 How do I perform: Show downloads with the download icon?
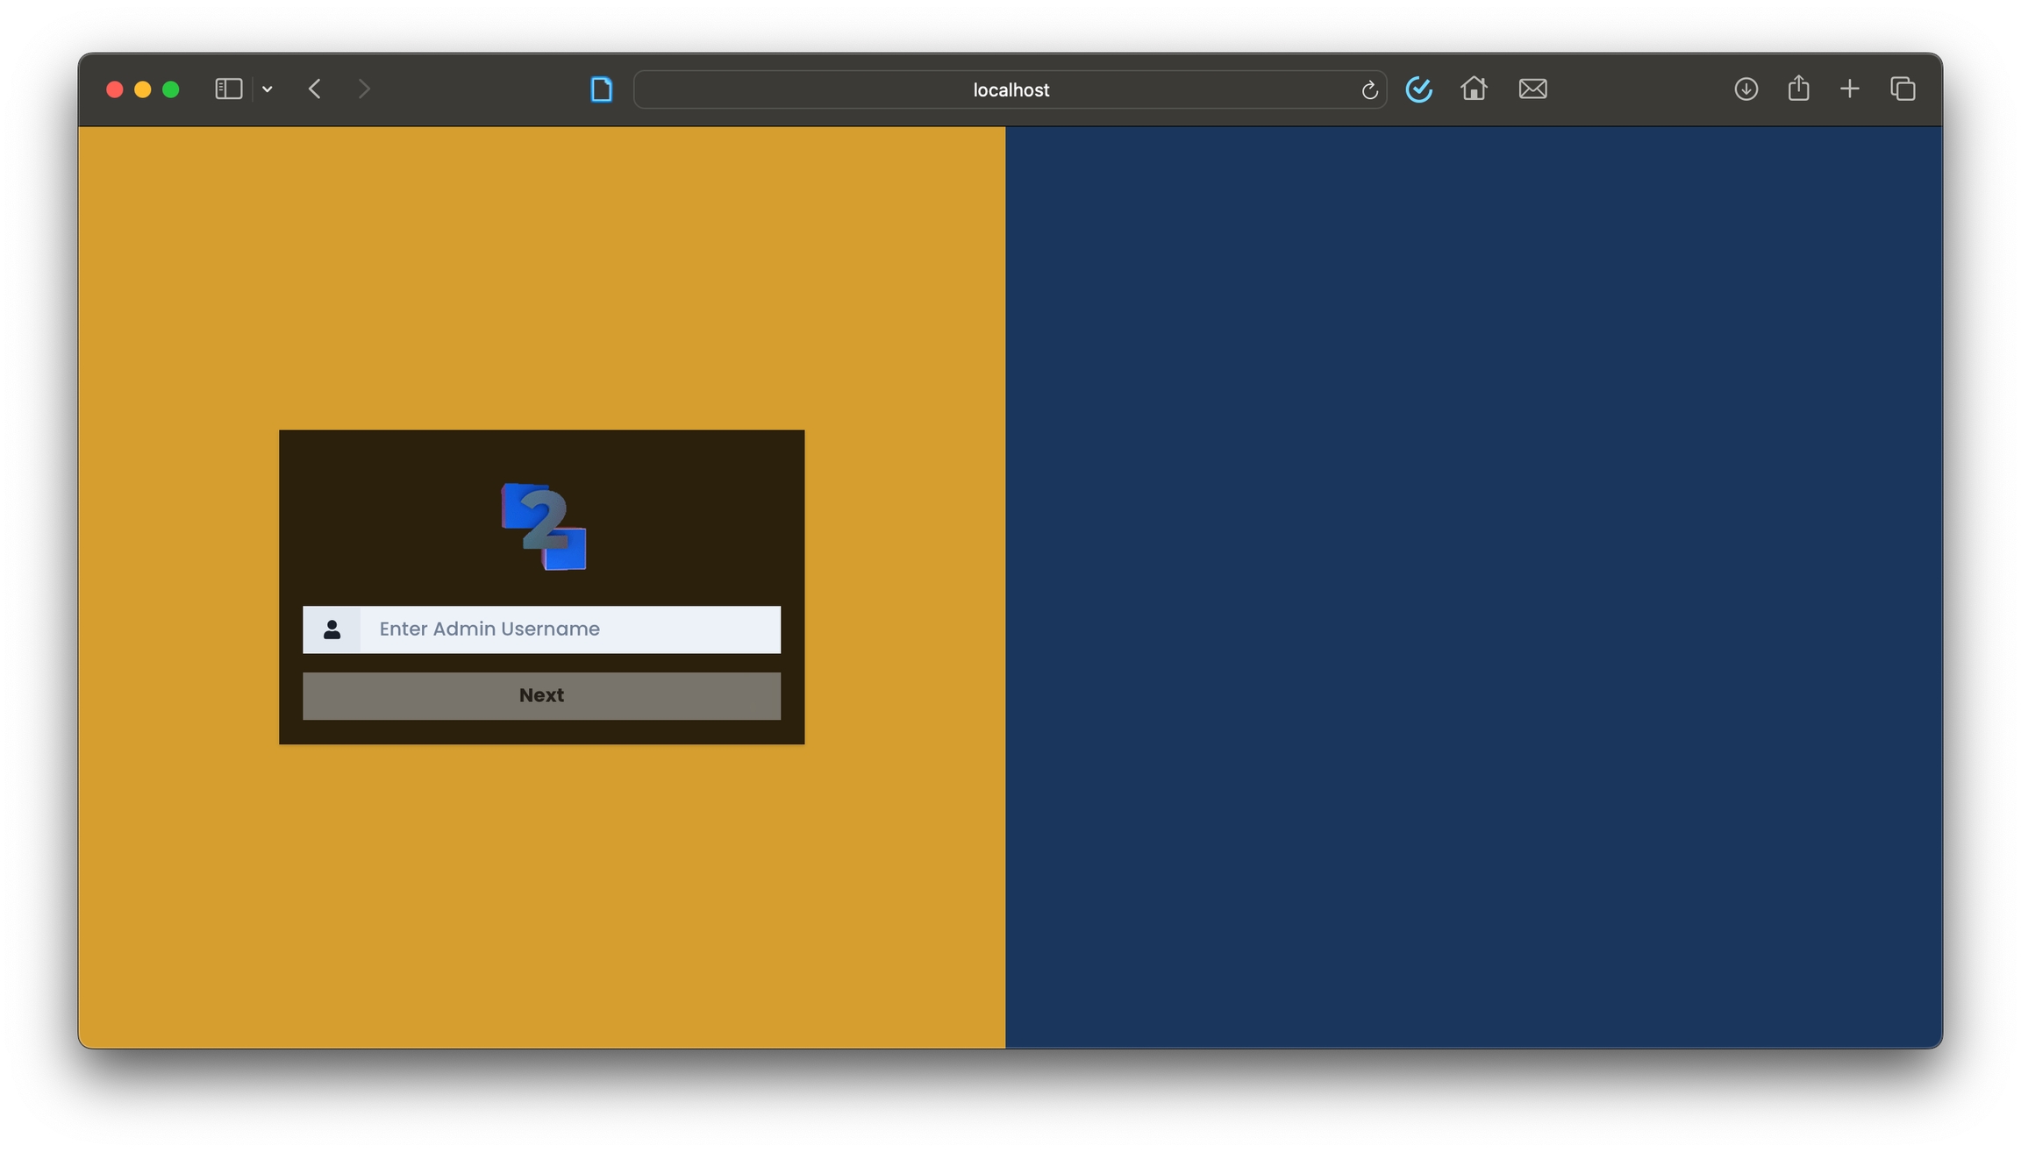pyautogui.click(x=1746, y=89)
